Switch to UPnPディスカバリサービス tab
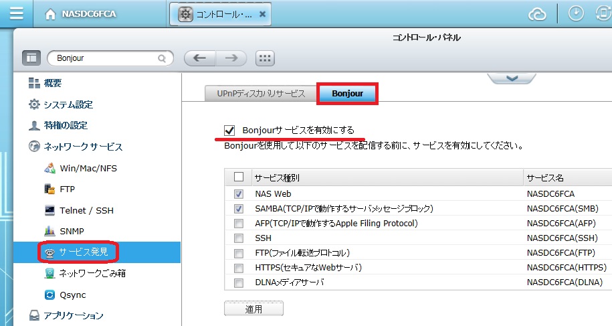 click(261, 94)
